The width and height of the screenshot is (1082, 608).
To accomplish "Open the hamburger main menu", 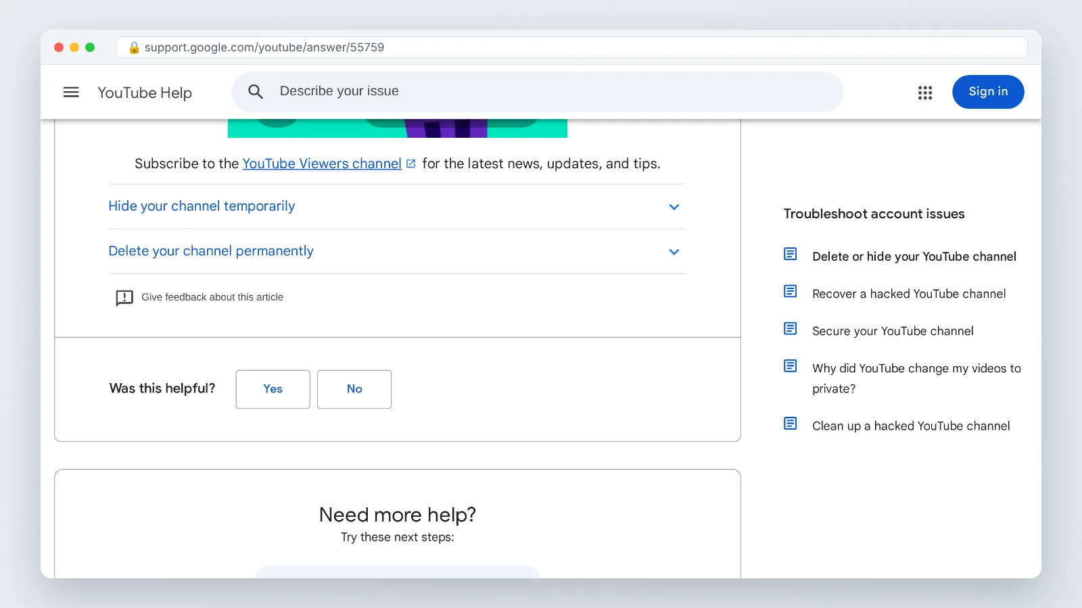I will click(71, 92).
